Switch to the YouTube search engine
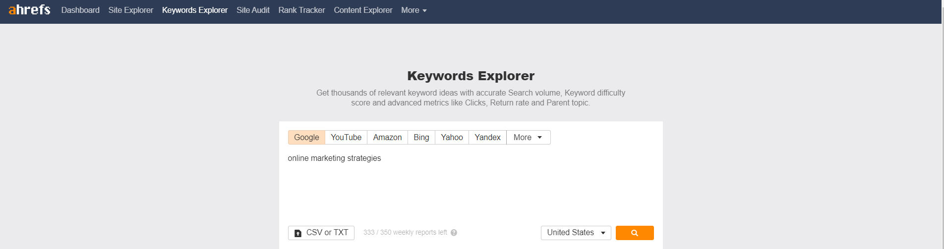Viewport: 944px width, 249px height. point(346,138)
